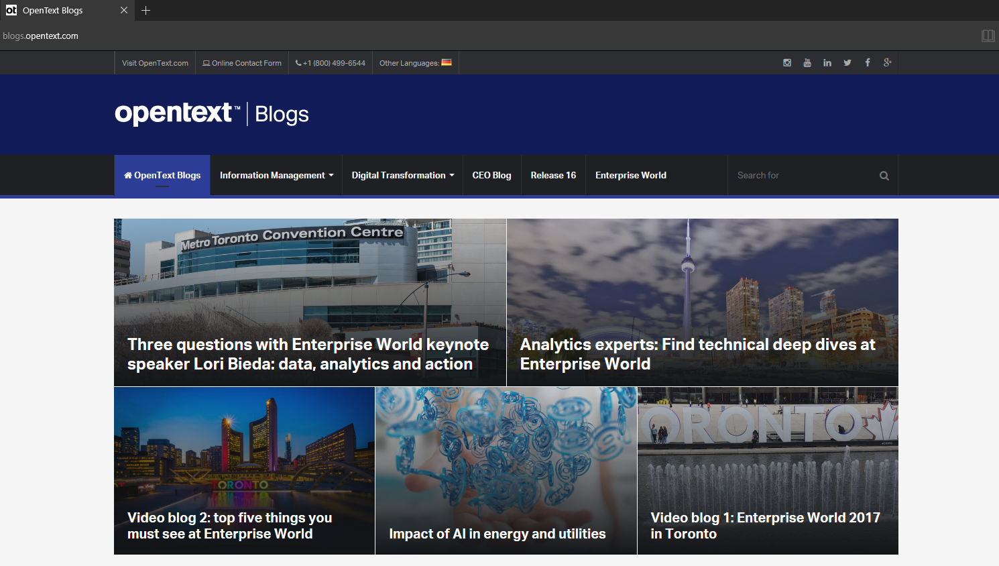
Task: Open the Enterprise World menu item
Action: (x=631, y=175)
